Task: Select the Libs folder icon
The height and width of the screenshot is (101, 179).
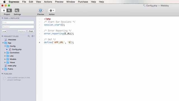Action: (8, 56)
